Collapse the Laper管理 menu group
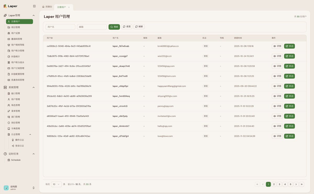314x194 pixels. point(33,15)
